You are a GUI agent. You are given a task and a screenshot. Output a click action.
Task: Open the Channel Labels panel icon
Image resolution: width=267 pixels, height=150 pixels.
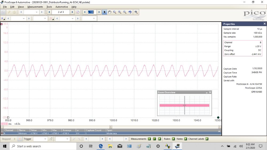tap(207, 139)
